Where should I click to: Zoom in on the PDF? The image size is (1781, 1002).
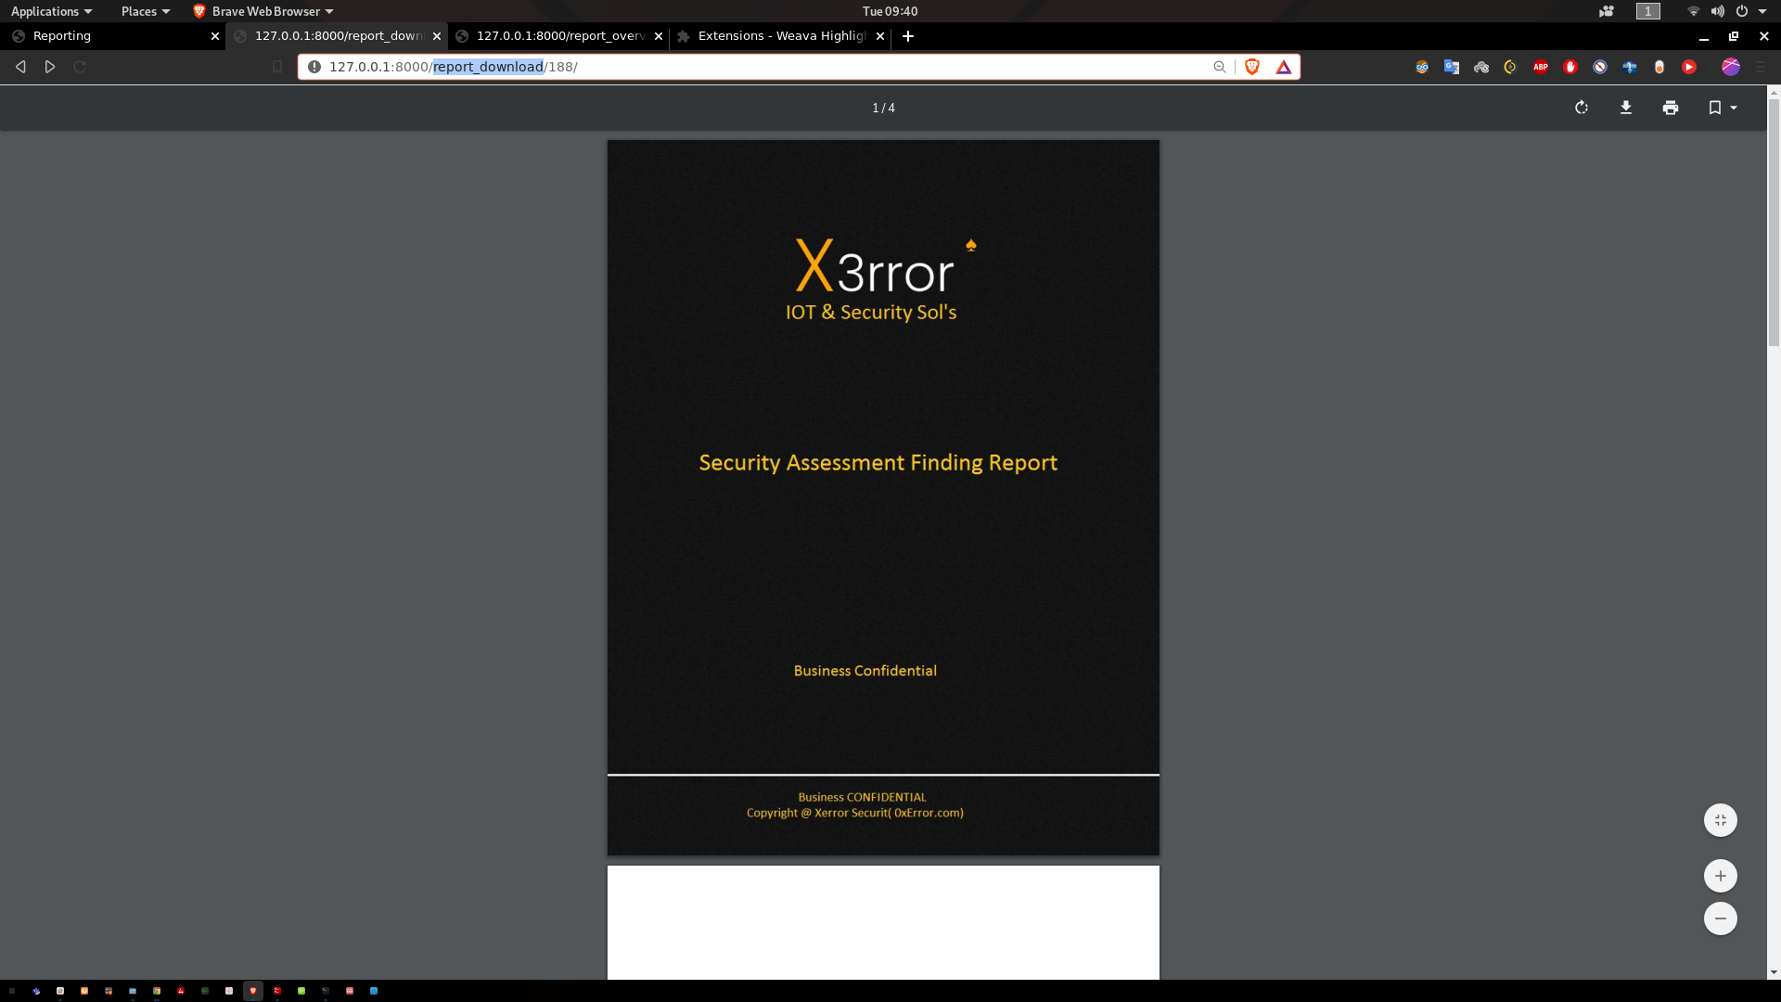1720,876
